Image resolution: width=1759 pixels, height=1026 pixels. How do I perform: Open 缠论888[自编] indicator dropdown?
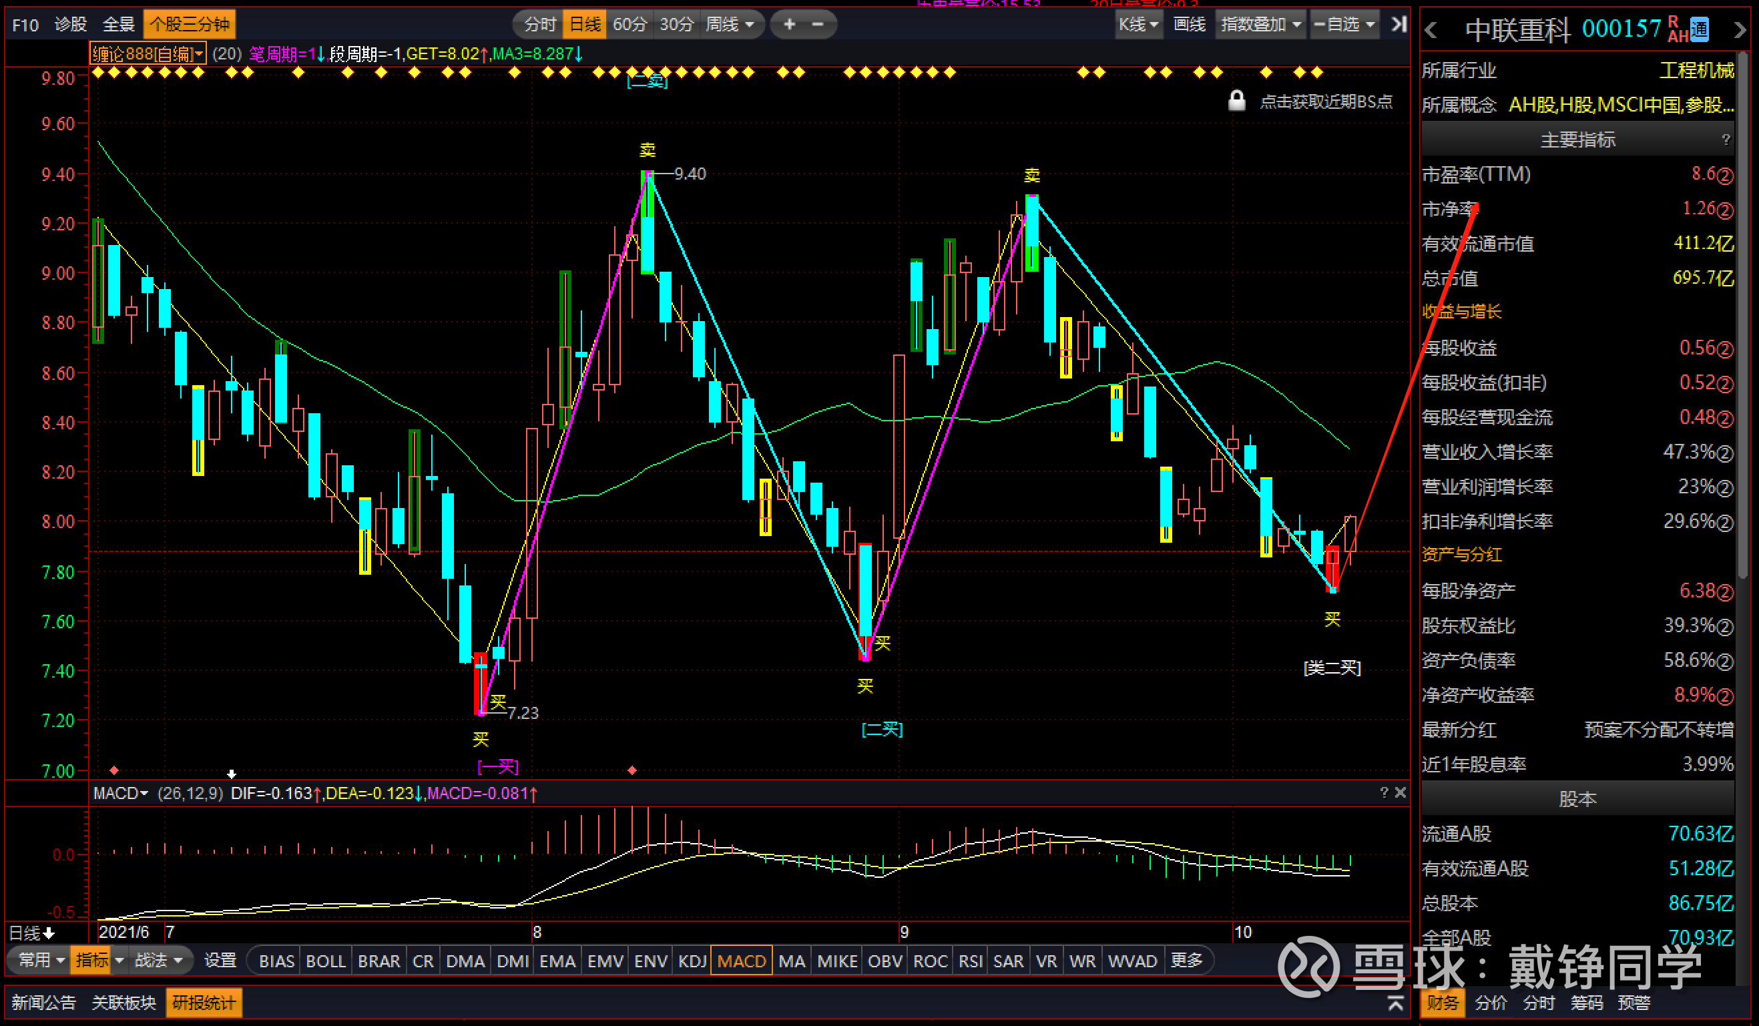[148, 54]
